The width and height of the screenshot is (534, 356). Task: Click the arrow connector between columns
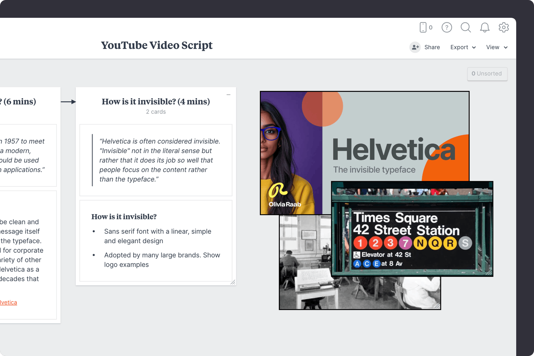coord(69,101)
